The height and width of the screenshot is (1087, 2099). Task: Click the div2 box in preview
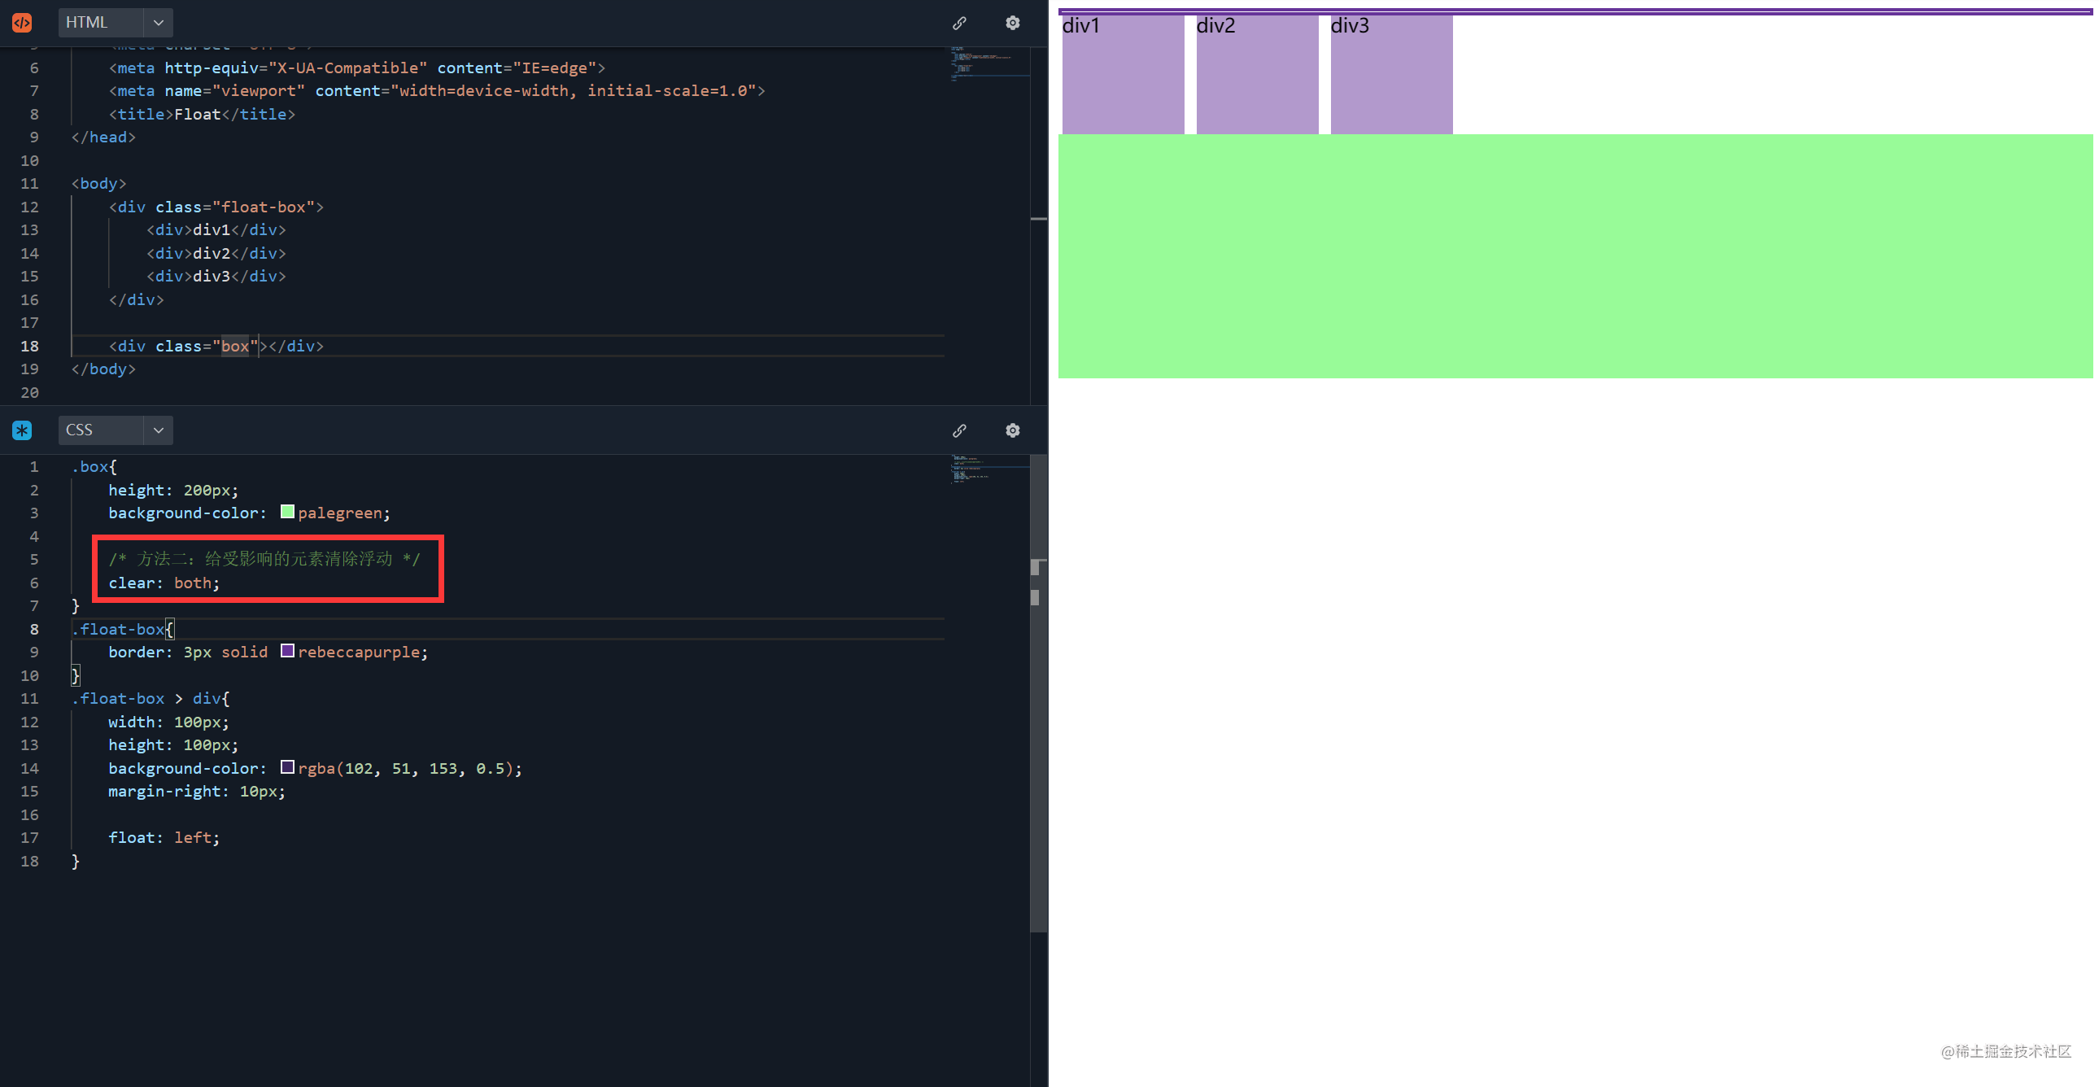click(1256, 75)
